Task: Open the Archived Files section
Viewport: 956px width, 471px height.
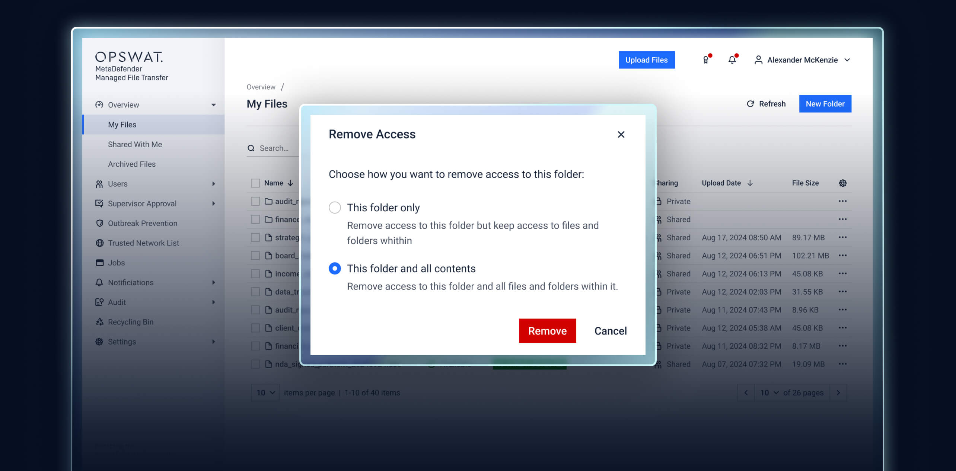Action: [132, 164]
